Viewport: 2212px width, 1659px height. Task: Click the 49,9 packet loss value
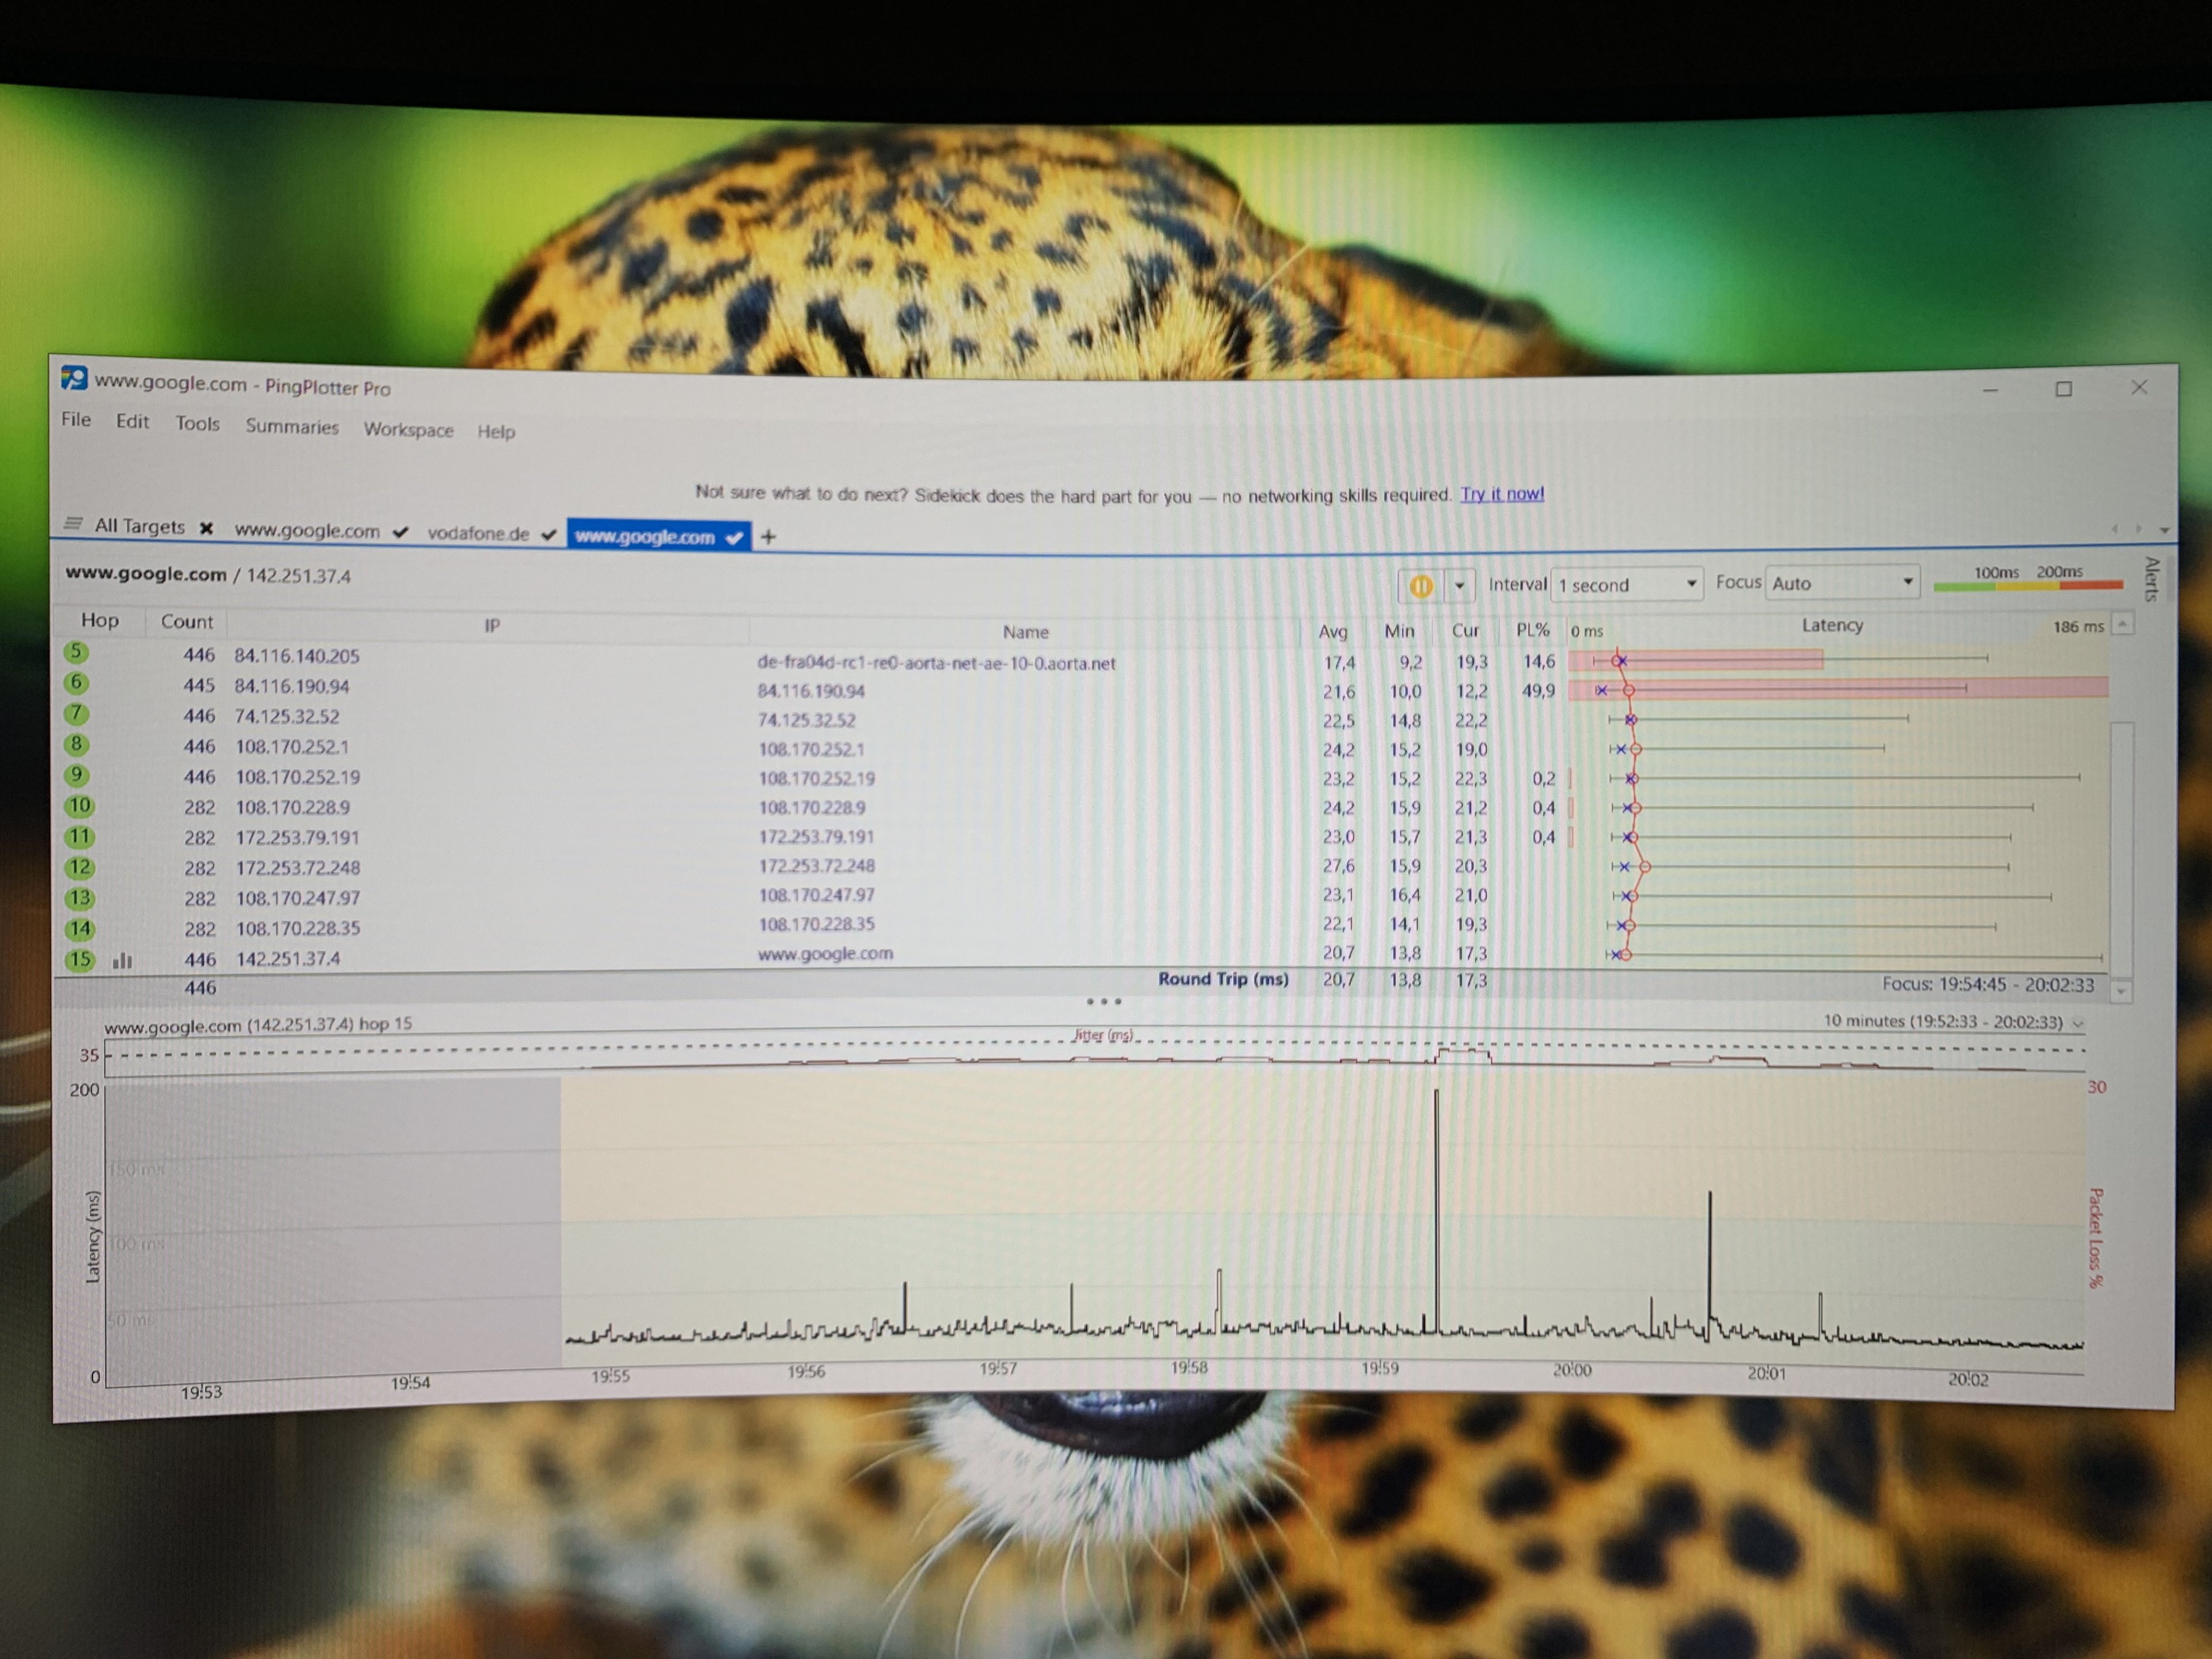tap(1538, 691)
